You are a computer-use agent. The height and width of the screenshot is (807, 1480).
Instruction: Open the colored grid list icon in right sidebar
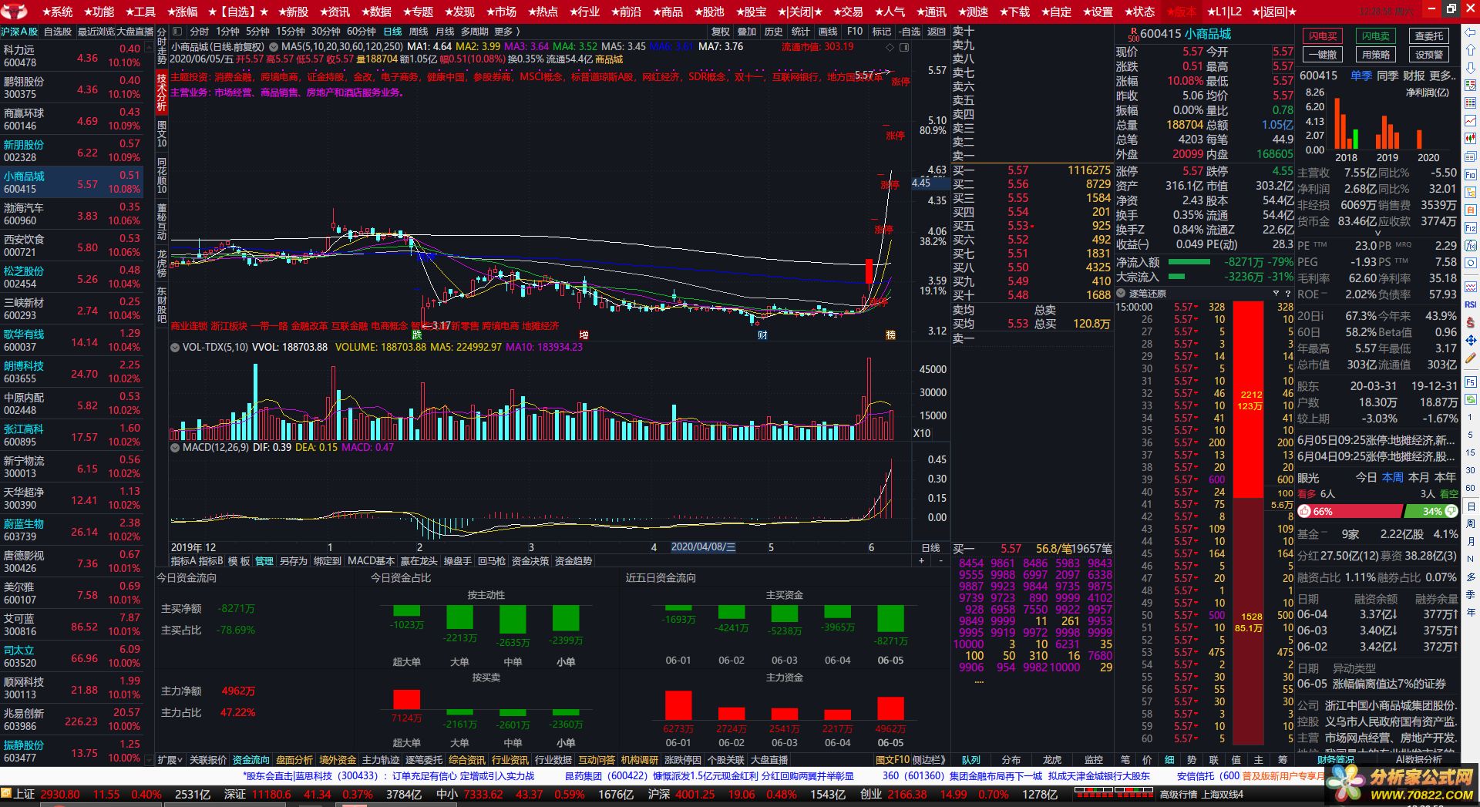[1471, 103]
